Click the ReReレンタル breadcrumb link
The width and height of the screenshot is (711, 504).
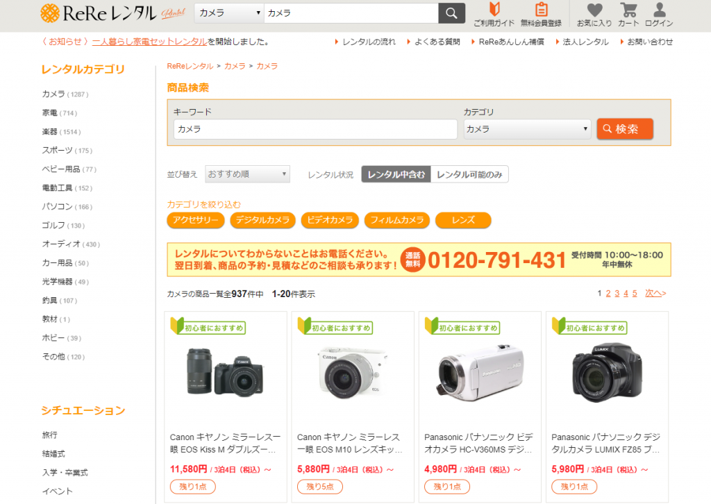pos(190,66)
